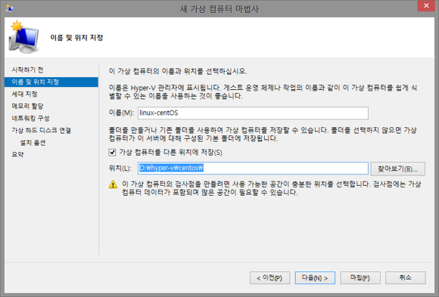Click the wizard icon in the title bar
439x297 pixels.
(x=9, y=8)
